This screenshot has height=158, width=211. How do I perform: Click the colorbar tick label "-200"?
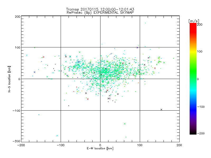(x=201, y=133)
